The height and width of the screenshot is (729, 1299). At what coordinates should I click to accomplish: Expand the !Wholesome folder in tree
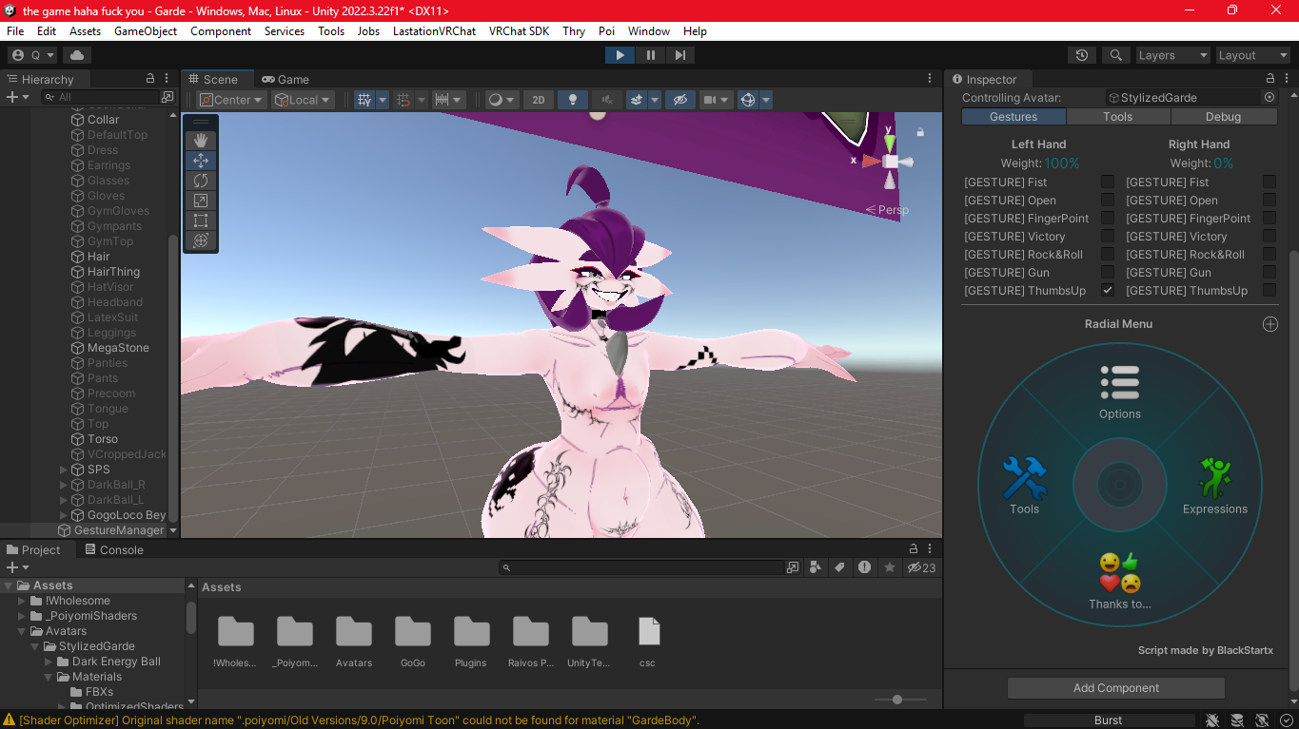22,601
